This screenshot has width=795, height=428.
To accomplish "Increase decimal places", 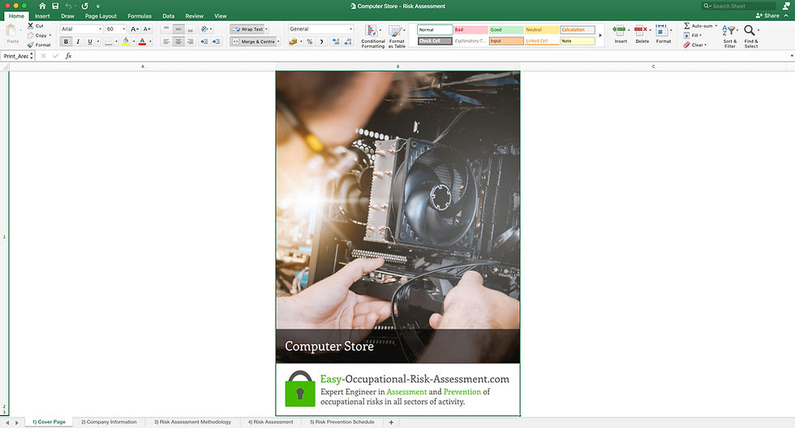I will tap(336, 41).
